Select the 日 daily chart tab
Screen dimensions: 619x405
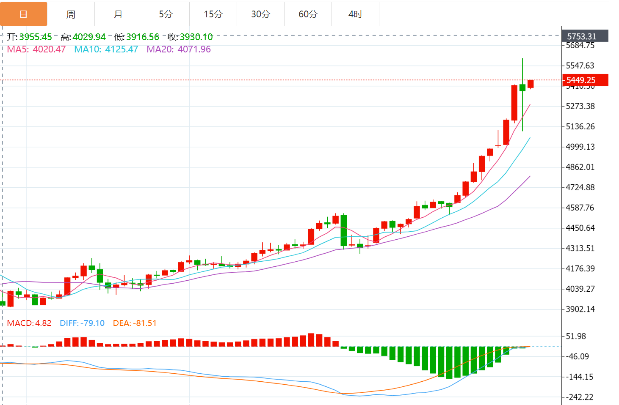point(24,14)
